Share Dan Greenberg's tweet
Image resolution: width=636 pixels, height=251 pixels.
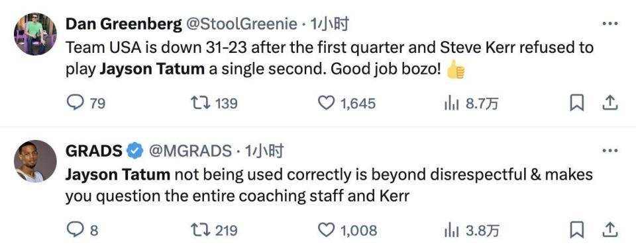609,103
